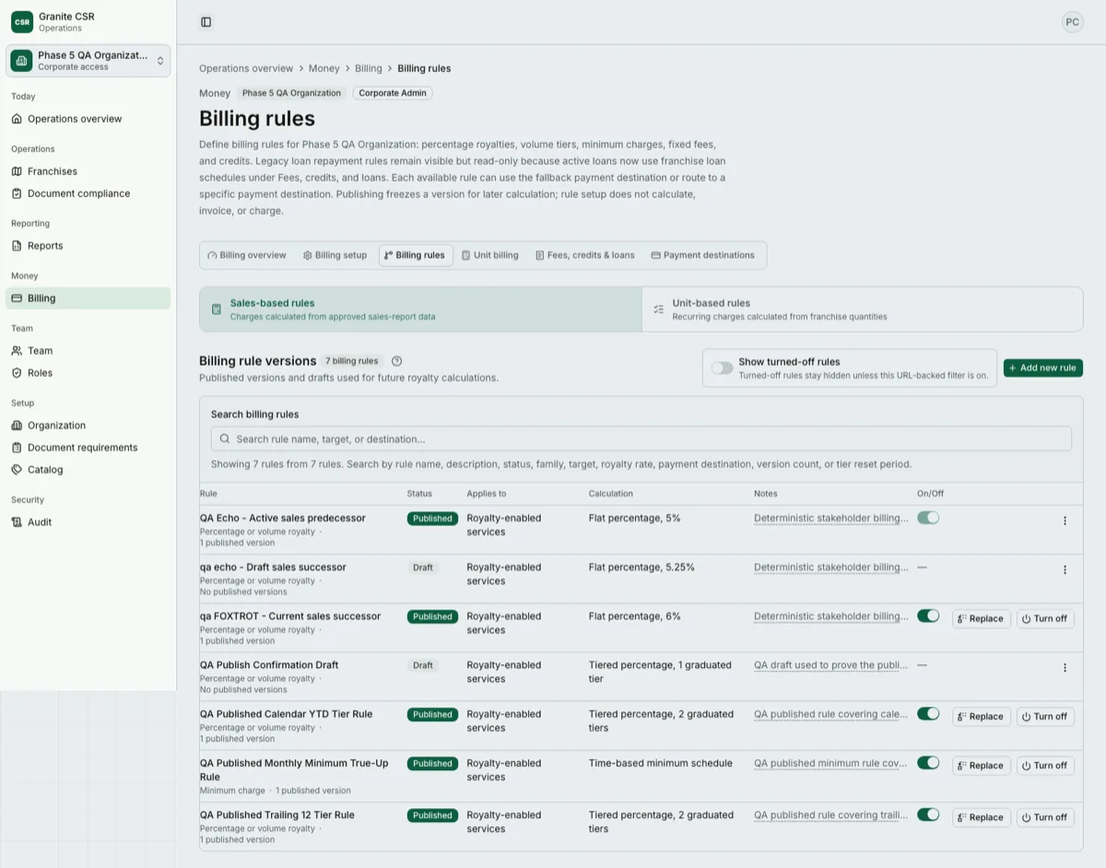Screen dimensions: 1106x868
Task: Open Document compliance page
Action: coord(88,194)
